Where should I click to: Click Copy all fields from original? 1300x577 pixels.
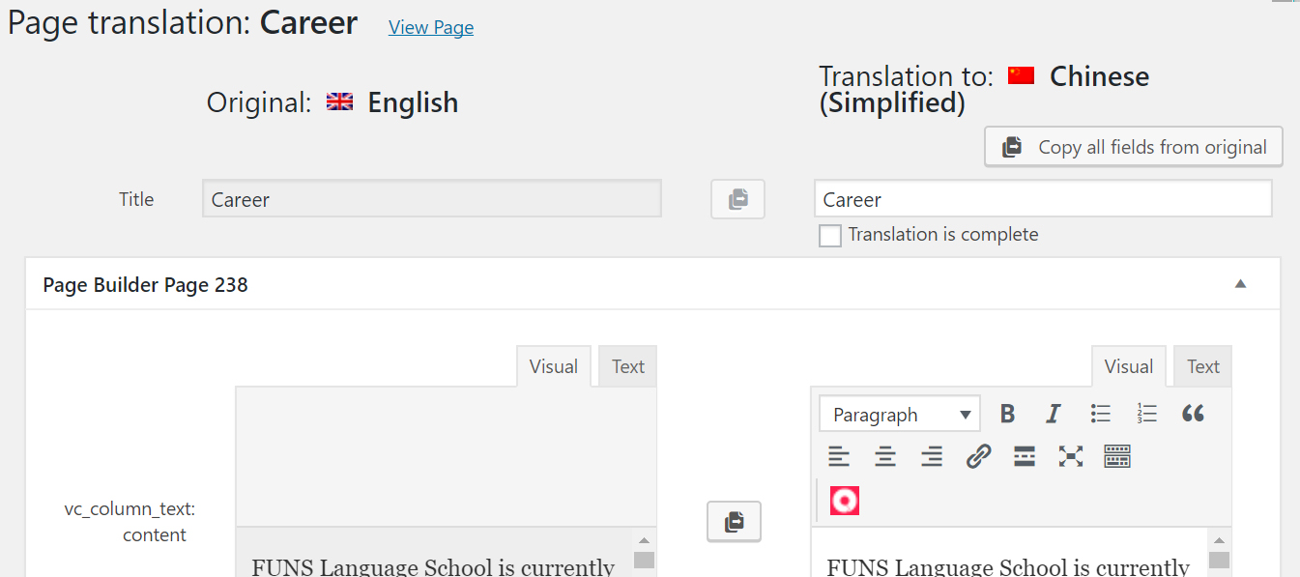pyautogui.click(x=1134, y=147)
